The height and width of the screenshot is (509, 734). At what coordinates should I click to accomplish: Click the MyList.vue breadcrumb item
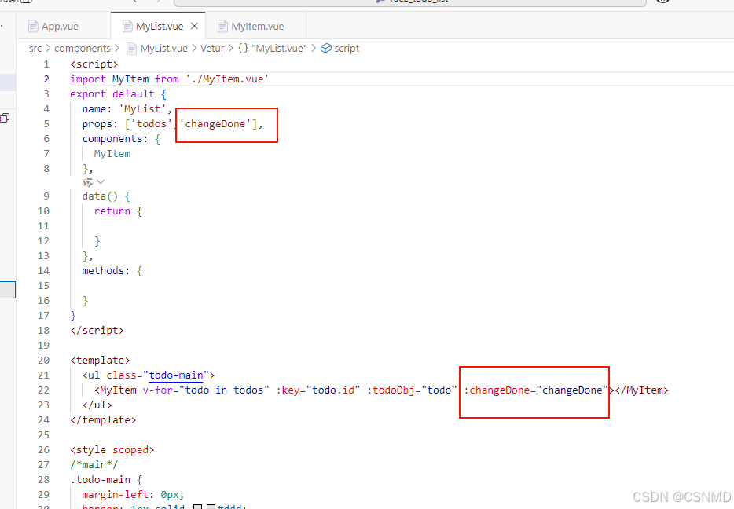(163, 48)
